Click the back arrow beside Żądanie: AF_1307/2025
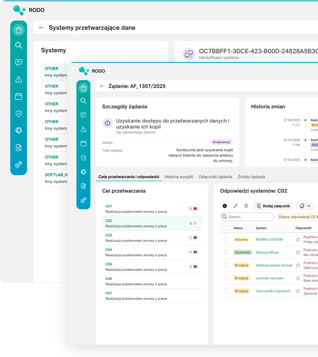 pyautogui.click(x=102, y=86)
